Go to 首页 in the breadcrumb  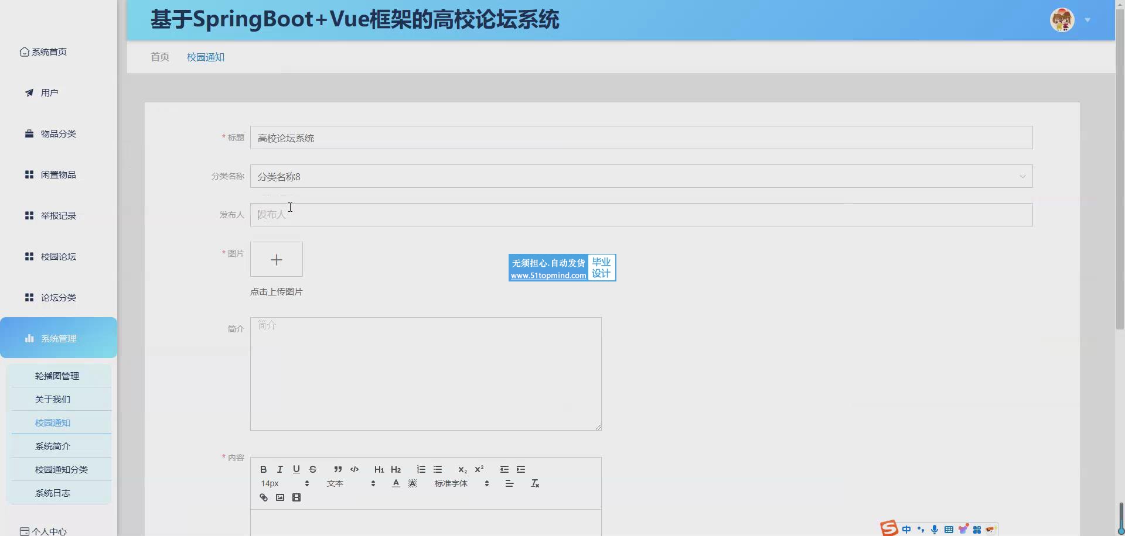(x=160, y=57)
